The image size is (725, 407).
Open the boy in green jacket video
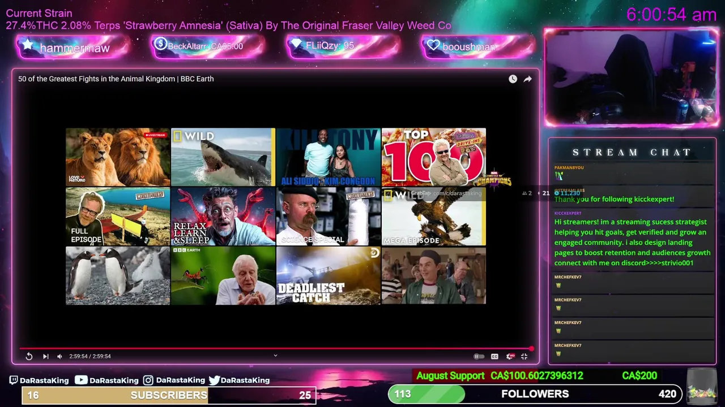click(x=434, y=276)
